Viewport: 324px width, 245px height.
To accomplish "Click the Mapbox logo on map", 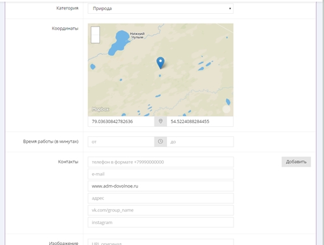I will coord(101,109).
